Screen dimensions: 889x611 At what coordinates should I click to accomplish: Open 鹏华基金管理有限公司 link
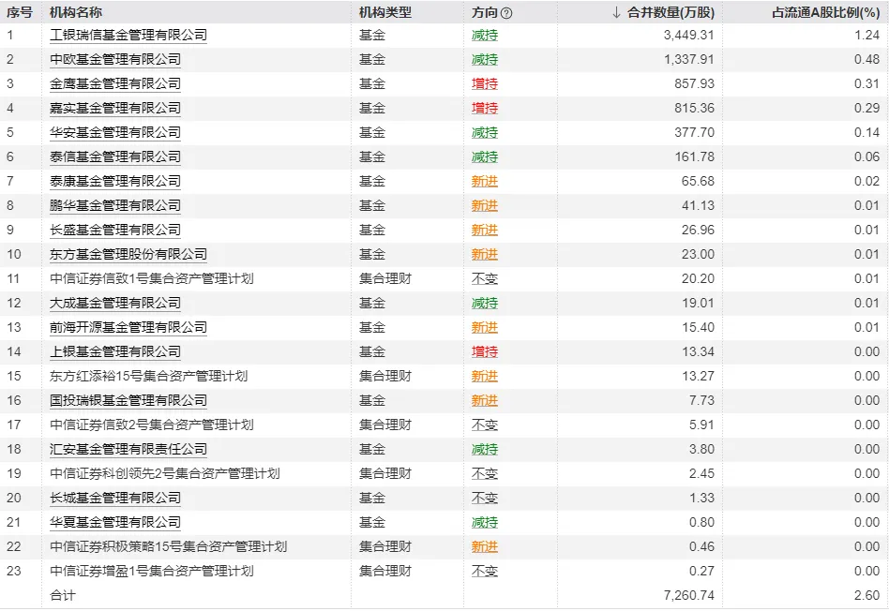pyautogui.click(x=115, y=206)
